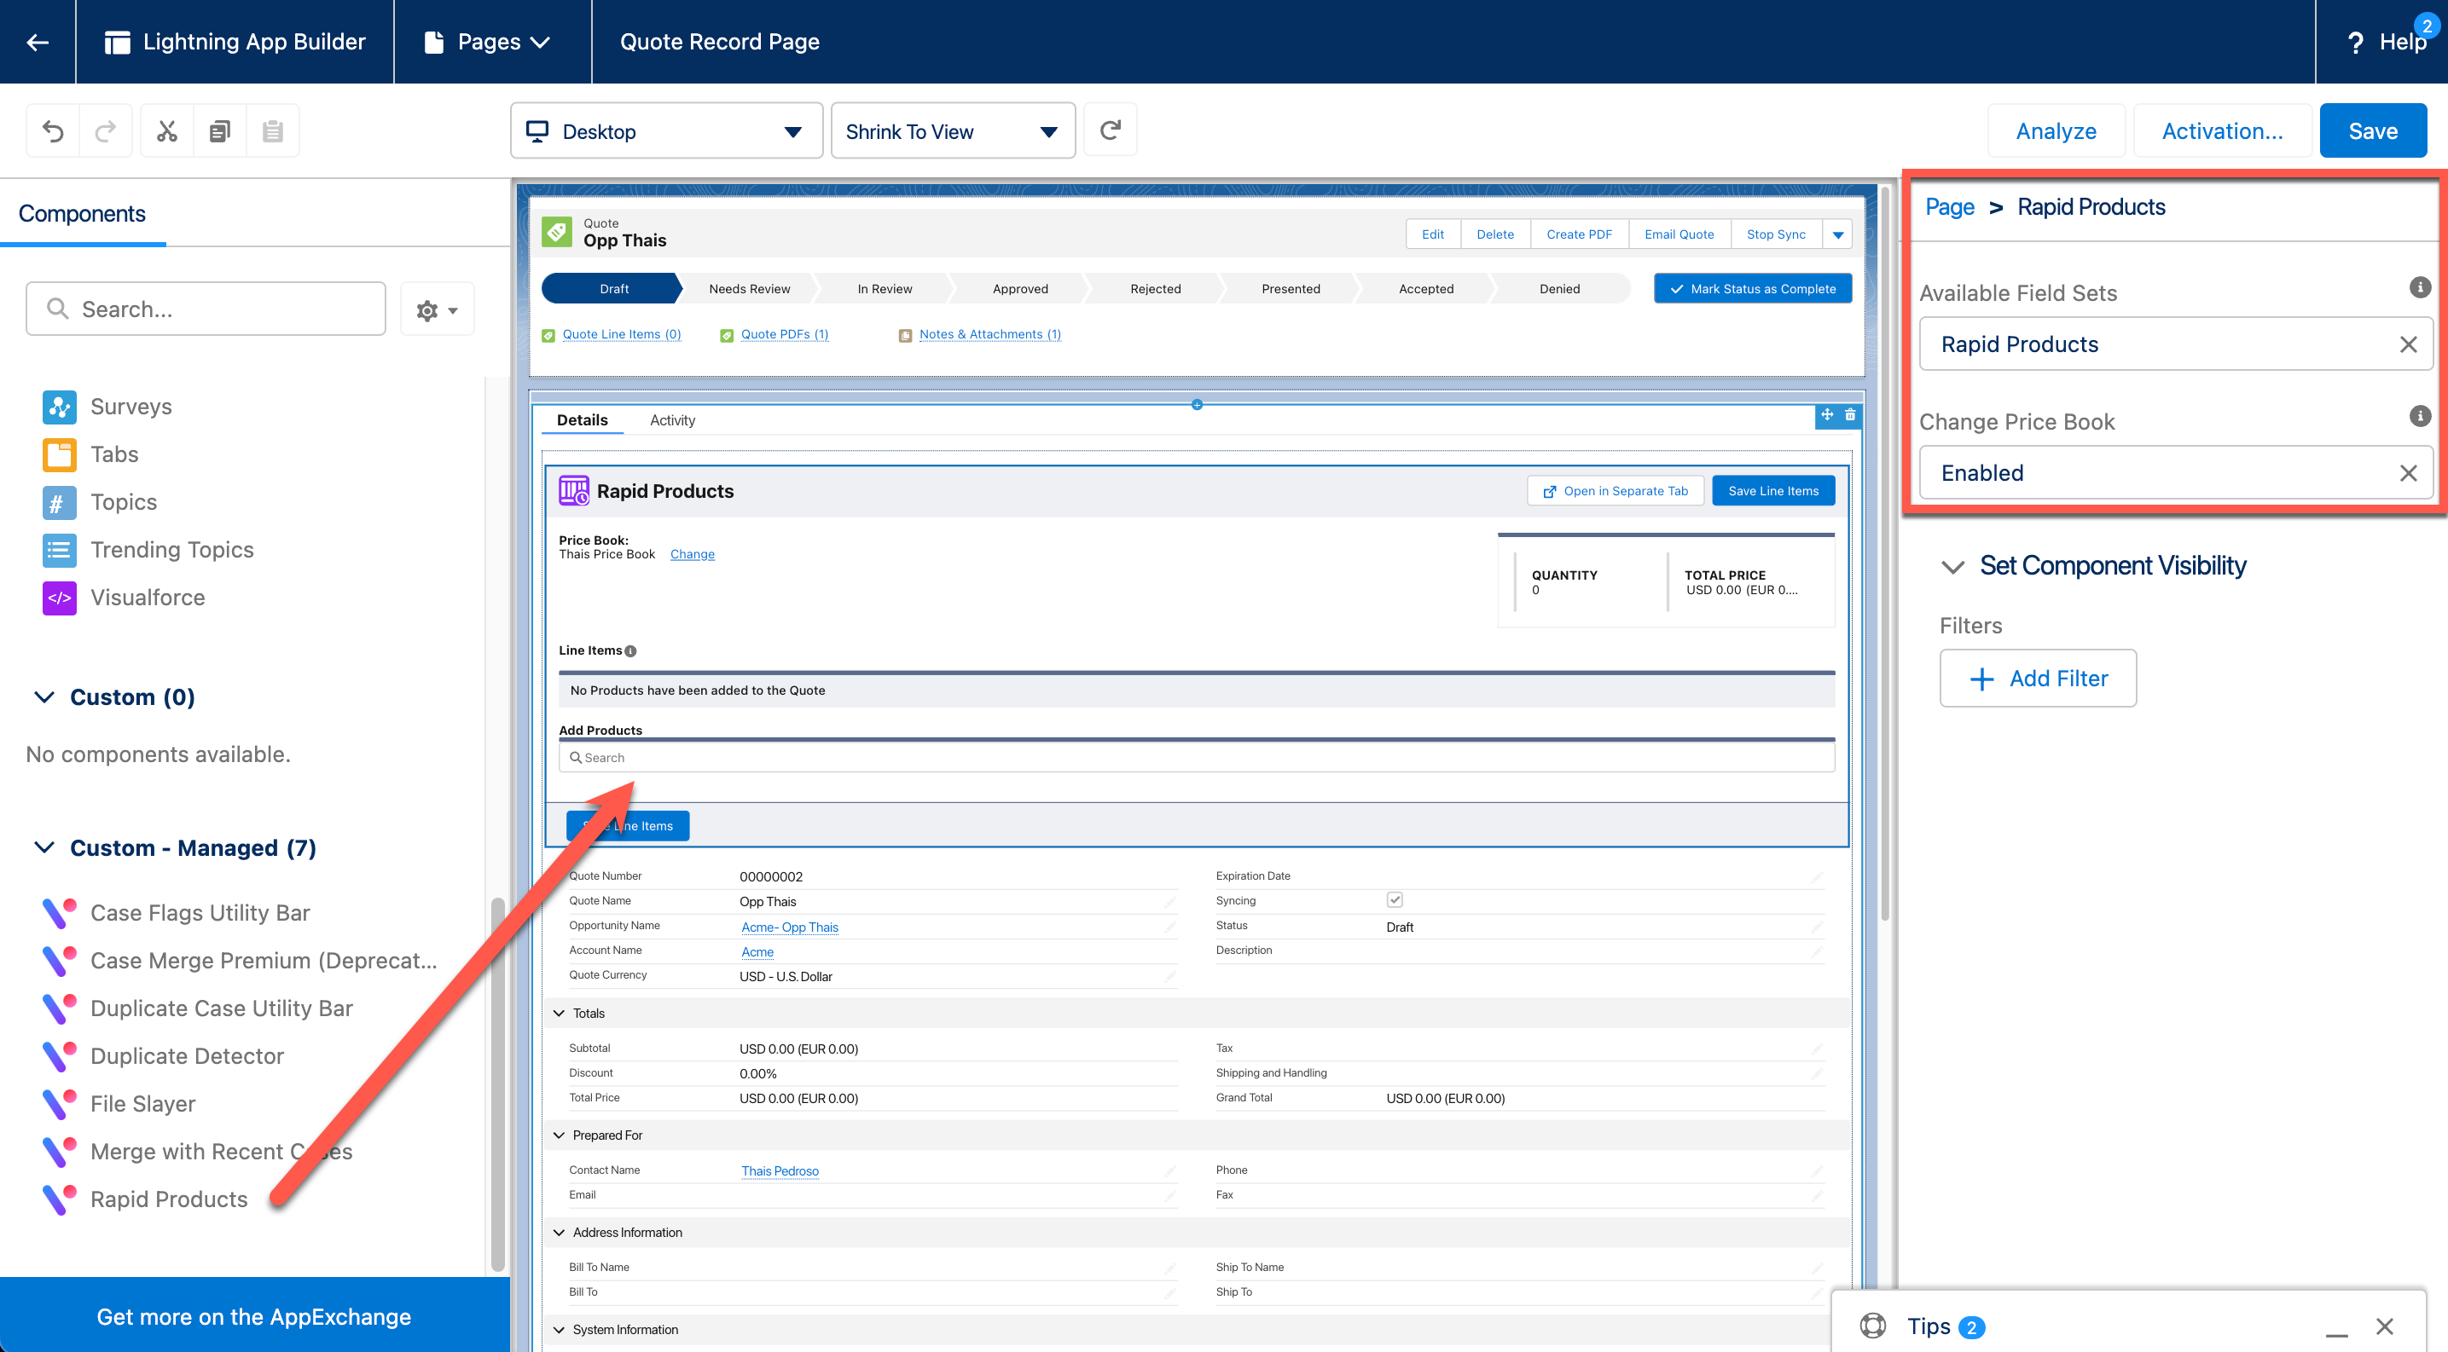Click the move handle icon on Tabs component

point(1826,415)
